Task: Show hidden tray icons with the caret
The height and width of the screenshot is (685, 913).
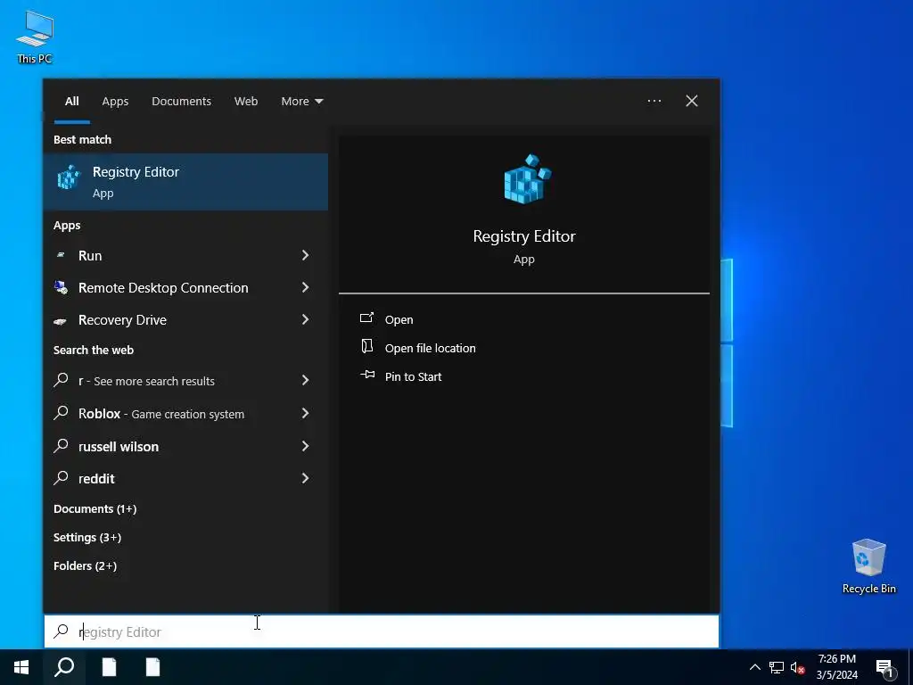Action: (754, 667)
